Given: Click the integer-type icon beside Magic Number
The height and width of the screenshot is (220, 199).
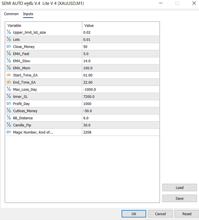Looking at the screenshot, I should click(9, 132).
